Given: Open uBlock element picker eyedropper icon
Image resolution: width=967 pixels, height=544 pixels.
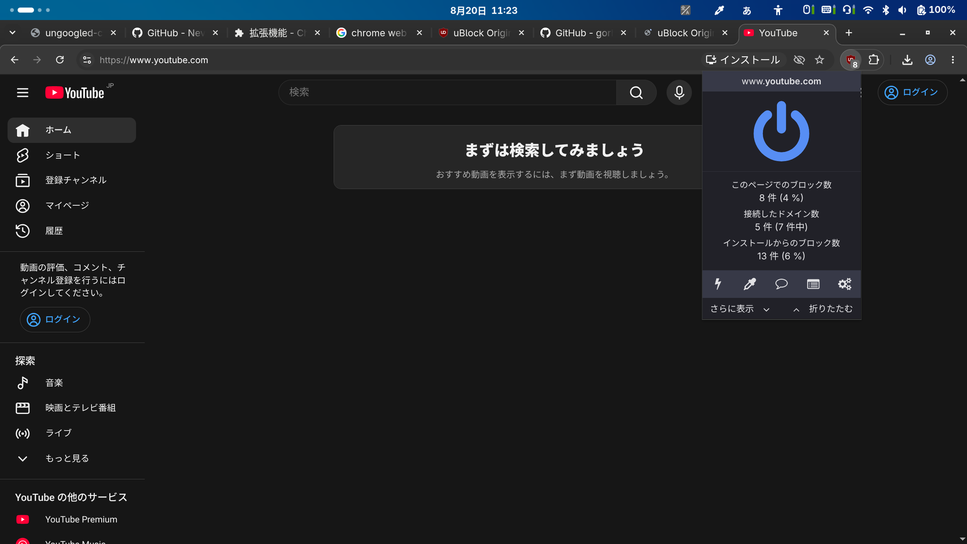Looking at the screenshot, I should coord(750,284).
